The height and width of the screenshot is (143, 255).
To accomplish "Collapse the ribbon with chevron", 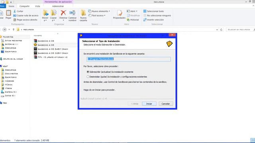I will point(253,6).
